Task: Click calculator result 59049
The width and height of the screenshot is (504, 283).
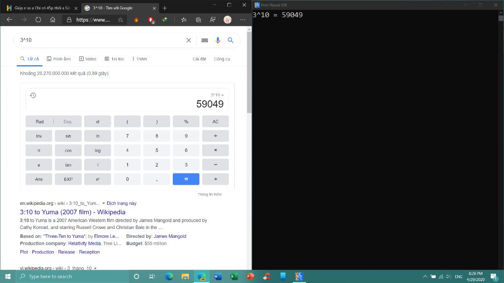Action: click(210, 104)
